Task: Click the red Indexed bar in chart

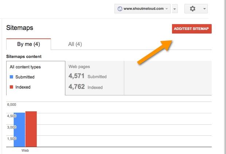Action: (31, 129)
